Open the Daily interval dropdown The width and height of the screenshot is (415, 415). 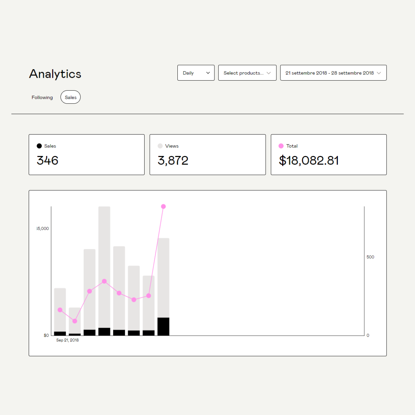click(x=196, y=73)
